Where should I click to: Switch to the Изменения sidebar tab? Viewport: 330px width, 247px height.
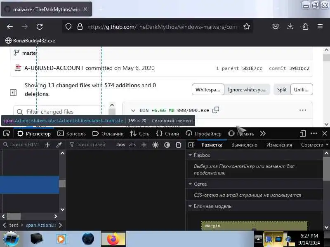pyautogui.click(x=279, y=145)
